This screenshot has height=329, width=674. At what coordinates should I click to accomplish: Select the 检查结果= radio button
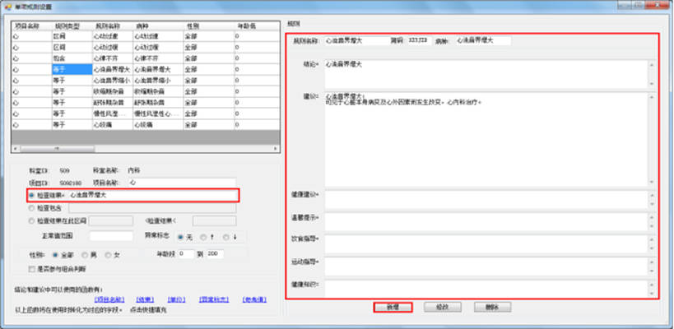31,196
